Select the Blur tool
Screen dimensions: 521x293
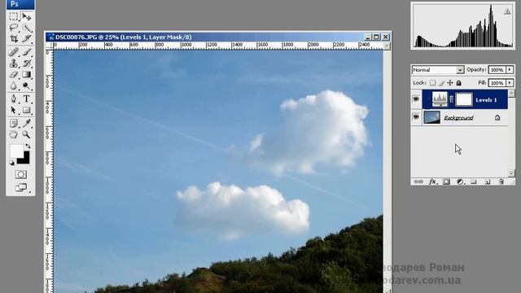14,86
